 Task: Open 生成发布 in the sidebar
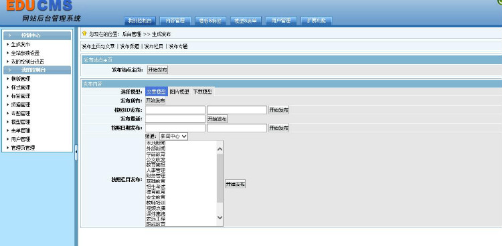coord(21,45)
